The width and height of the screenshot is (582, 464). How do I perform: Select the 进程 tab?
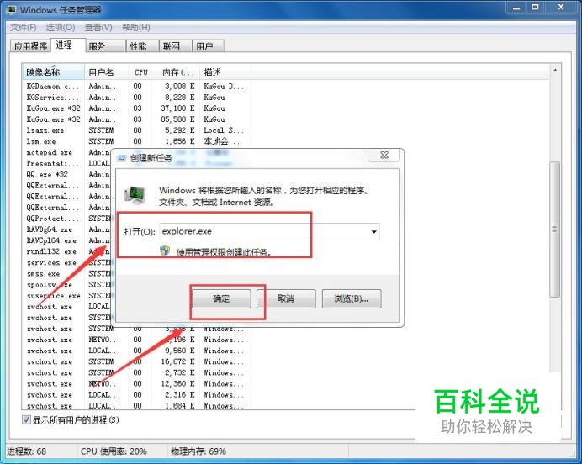tap(68, 45)
